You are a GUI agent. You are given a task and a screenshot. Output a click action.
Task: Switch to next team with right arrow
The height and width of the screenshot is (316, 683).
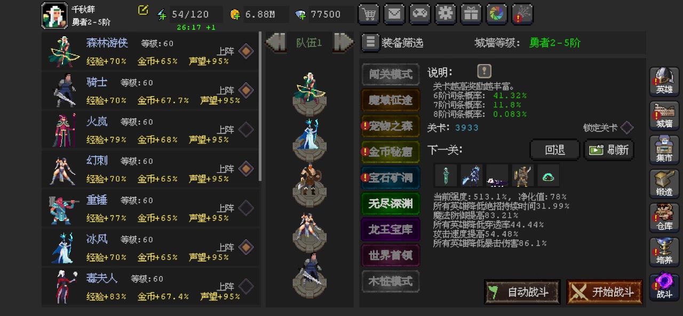click(343, 42)
